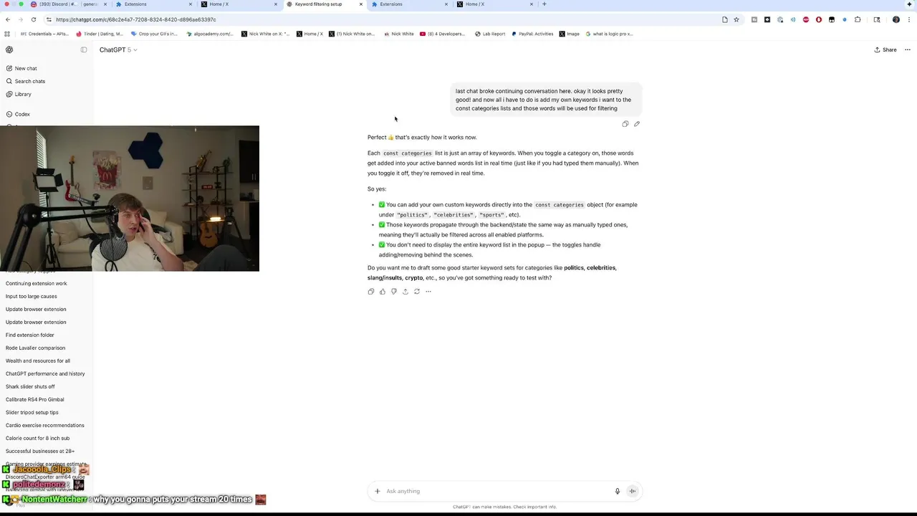Open a new browser tab

[x=544, y=4]
